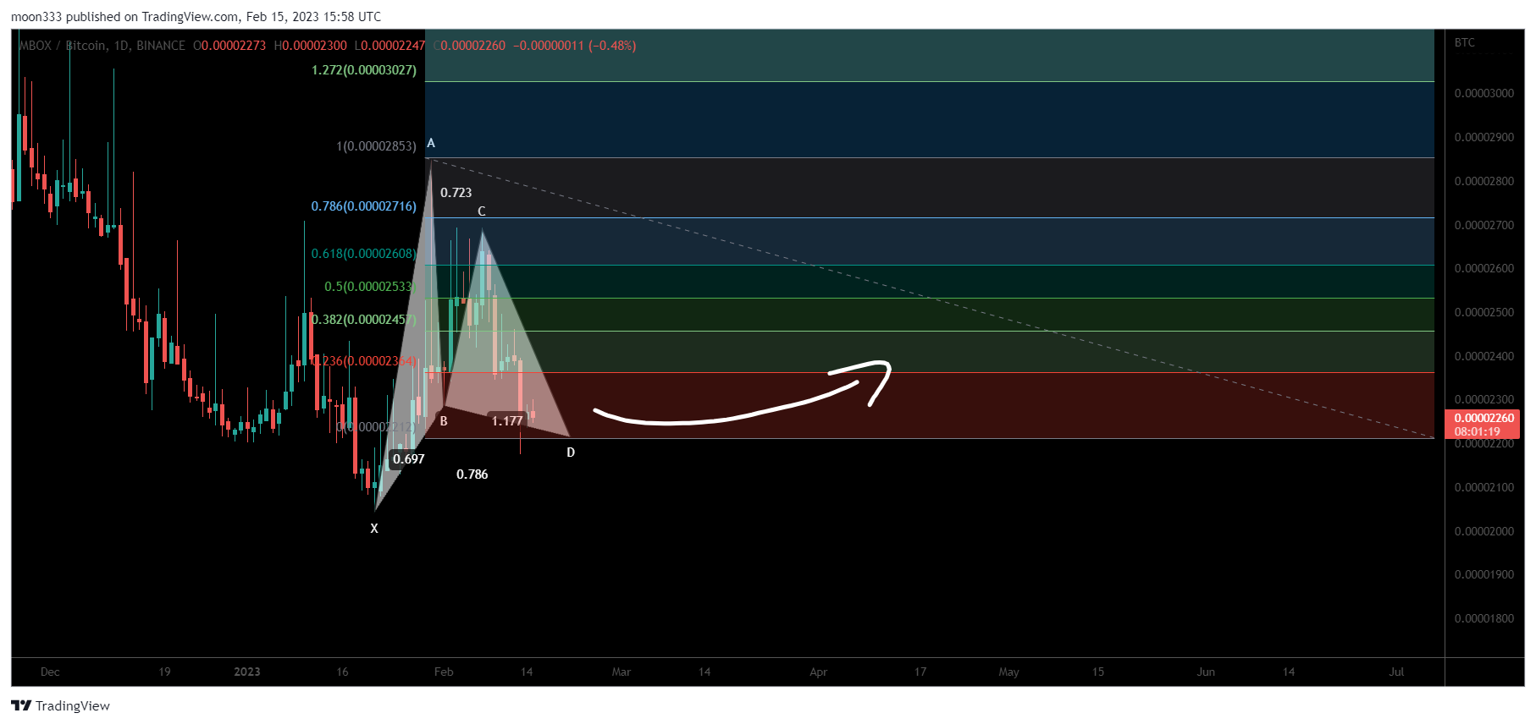Click pattern point label D

571,452
